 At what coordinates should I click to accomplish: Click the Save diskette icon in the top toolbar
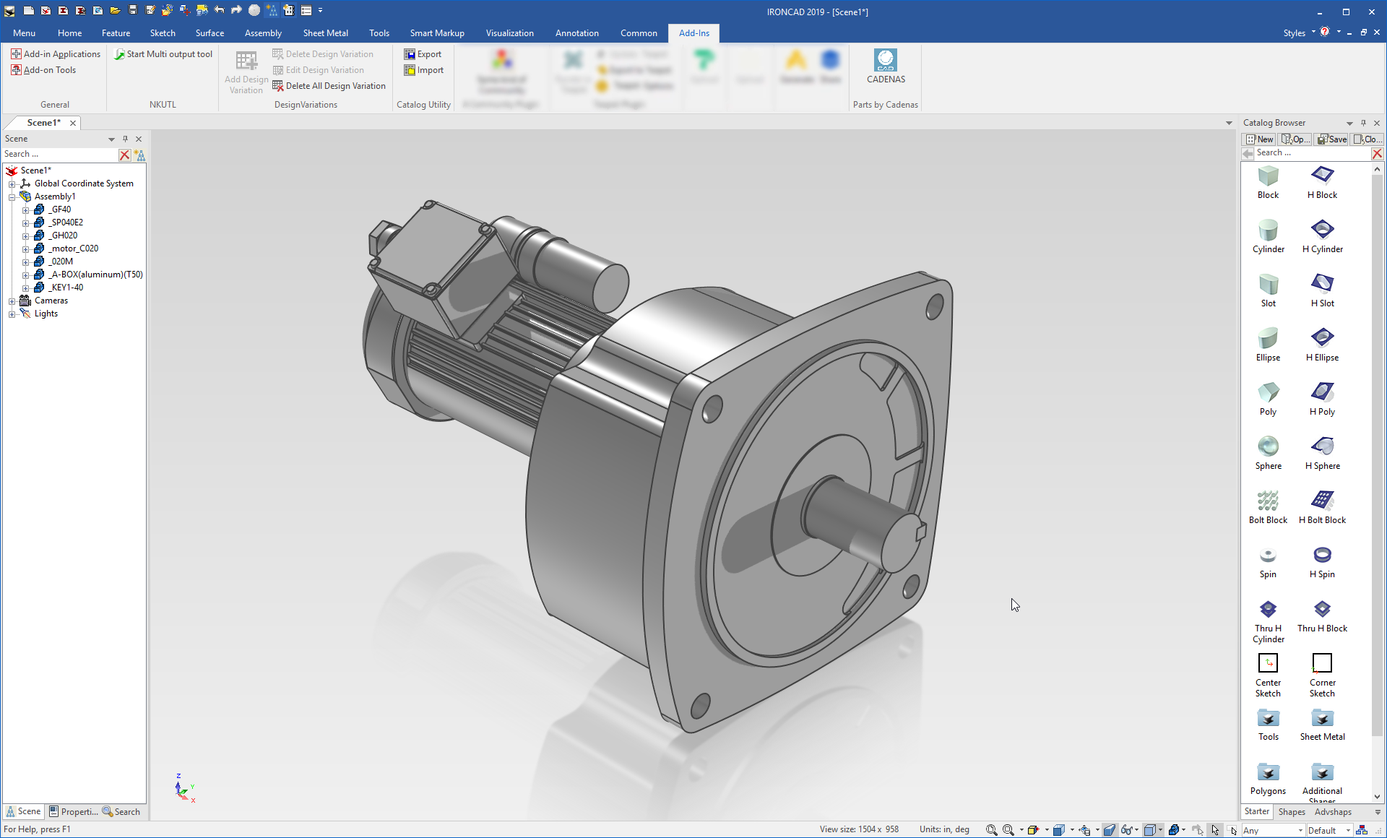tap(133, 10)
